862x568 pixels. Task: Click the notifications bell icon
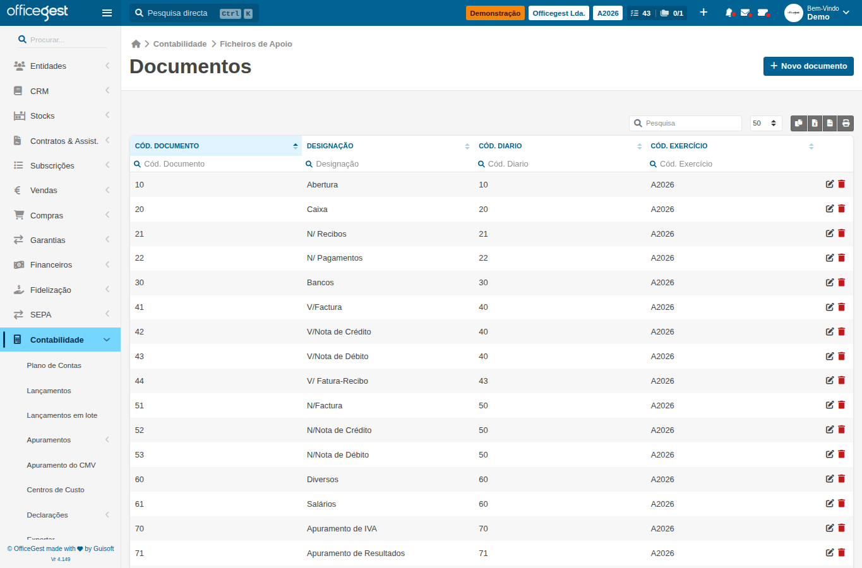[729, 13]
